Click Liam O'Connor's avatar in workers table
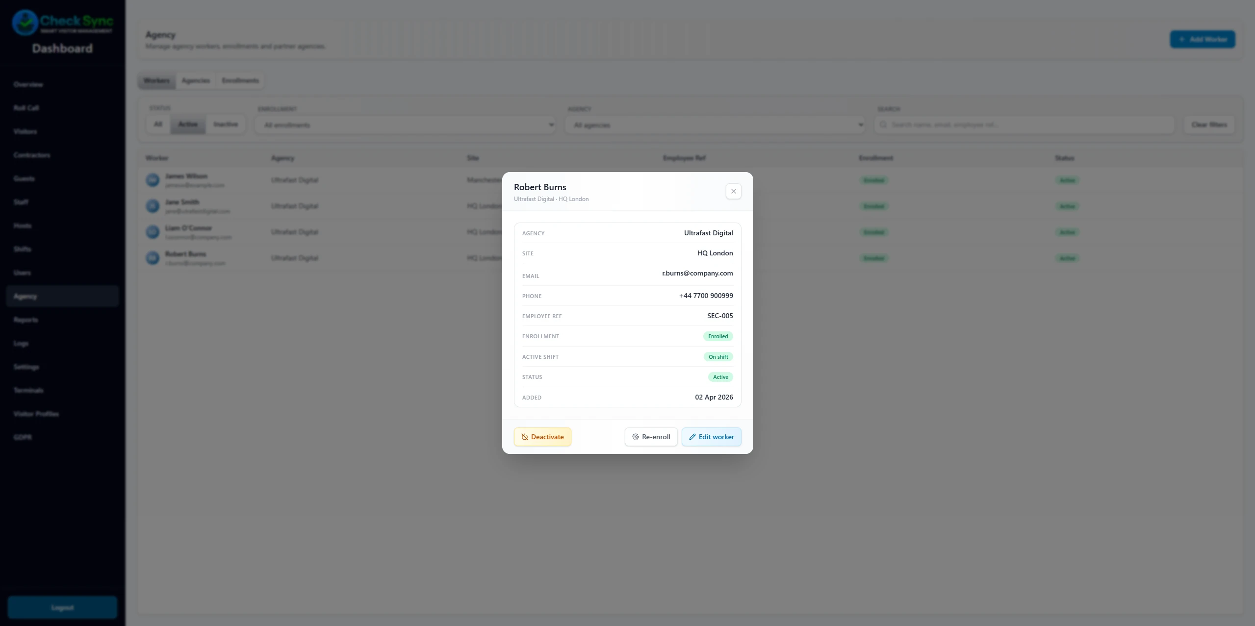Screen dimensions: 1255x626 pyautogui.click(x=153, y=232)
